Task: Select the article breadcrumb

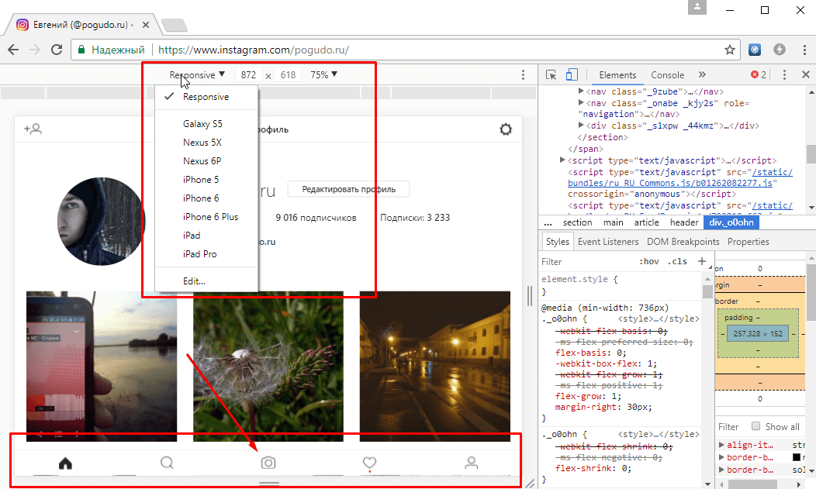Action: (x=646, y=222)
